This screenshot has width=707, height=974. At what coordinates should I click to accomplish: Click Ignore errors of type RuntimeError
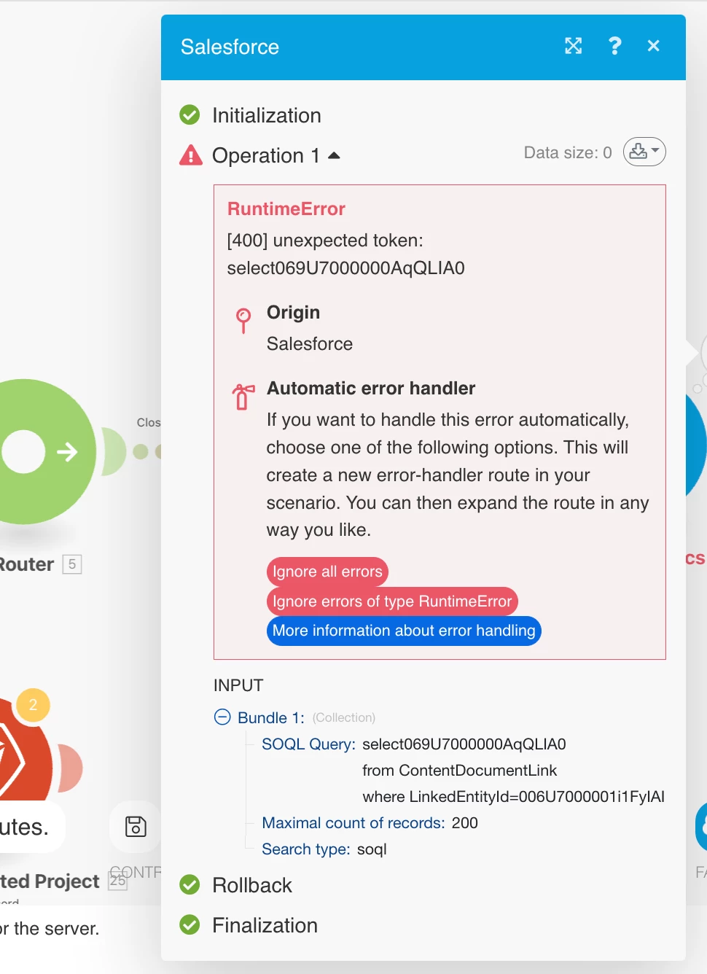pos(392,601)
